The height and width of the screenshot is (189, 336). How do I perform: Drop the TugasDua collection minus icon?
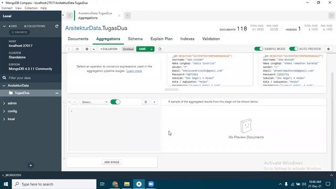(57, 93)
